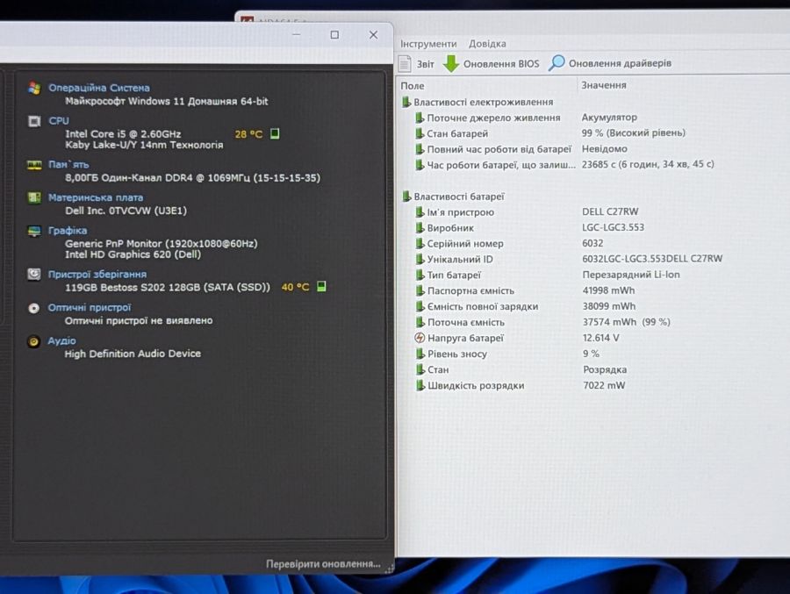Click the hard drive icon for Пристрої зберігання

(34, 274)
